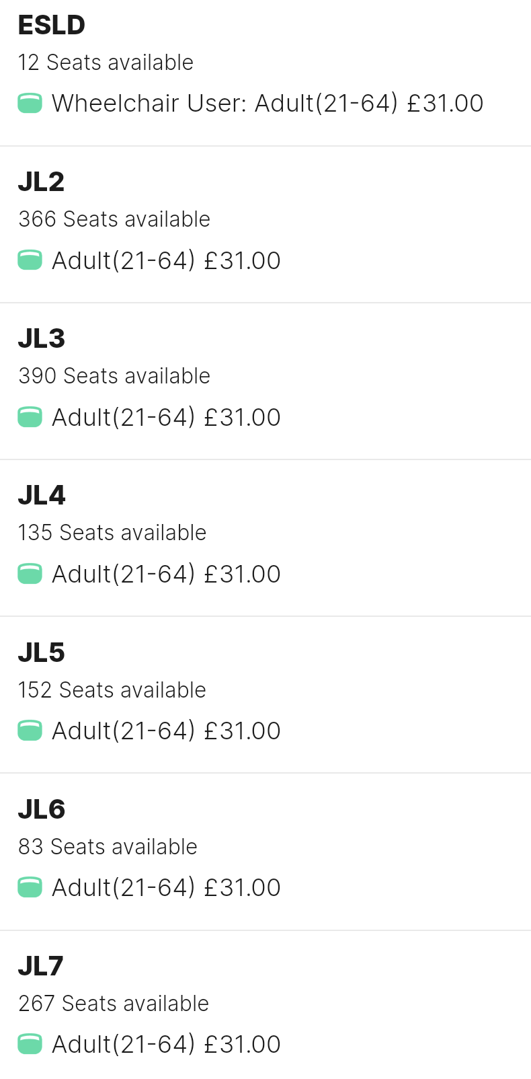Image resolution: width=531 pixels, height=1079 pixels.
Task: Click the green seat icon under JL5
Action: coord(30,731)
